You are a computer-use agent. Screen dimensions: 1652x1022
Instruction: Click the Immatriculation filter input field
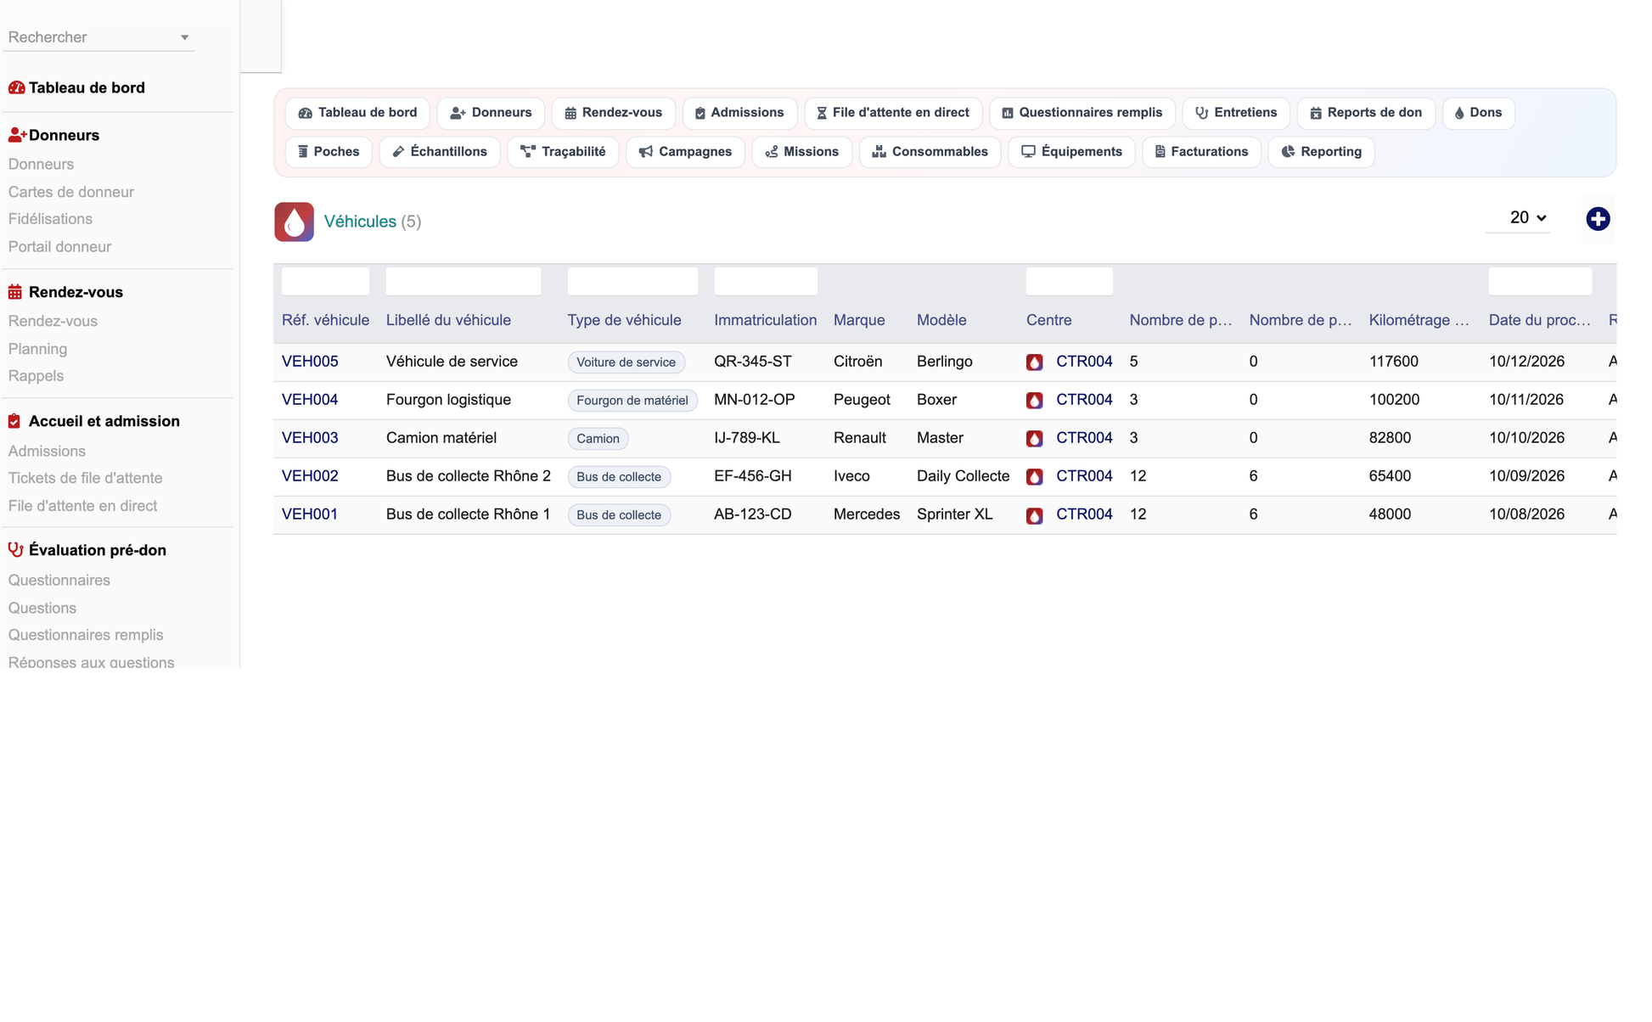[766, 281]
